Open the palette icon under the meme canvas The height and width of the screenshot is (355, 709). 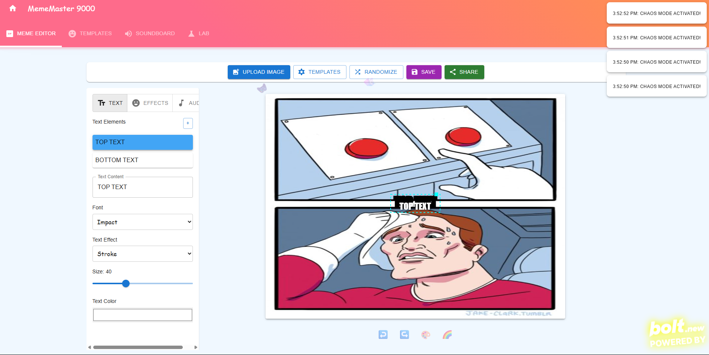[426, 334]
